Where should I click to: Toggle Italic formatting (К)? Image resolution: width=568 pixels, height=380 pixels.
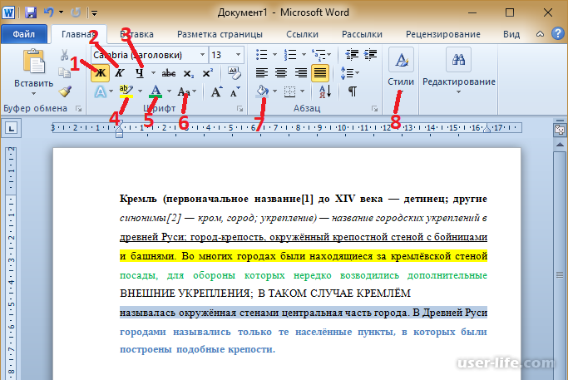click(119, 73)
